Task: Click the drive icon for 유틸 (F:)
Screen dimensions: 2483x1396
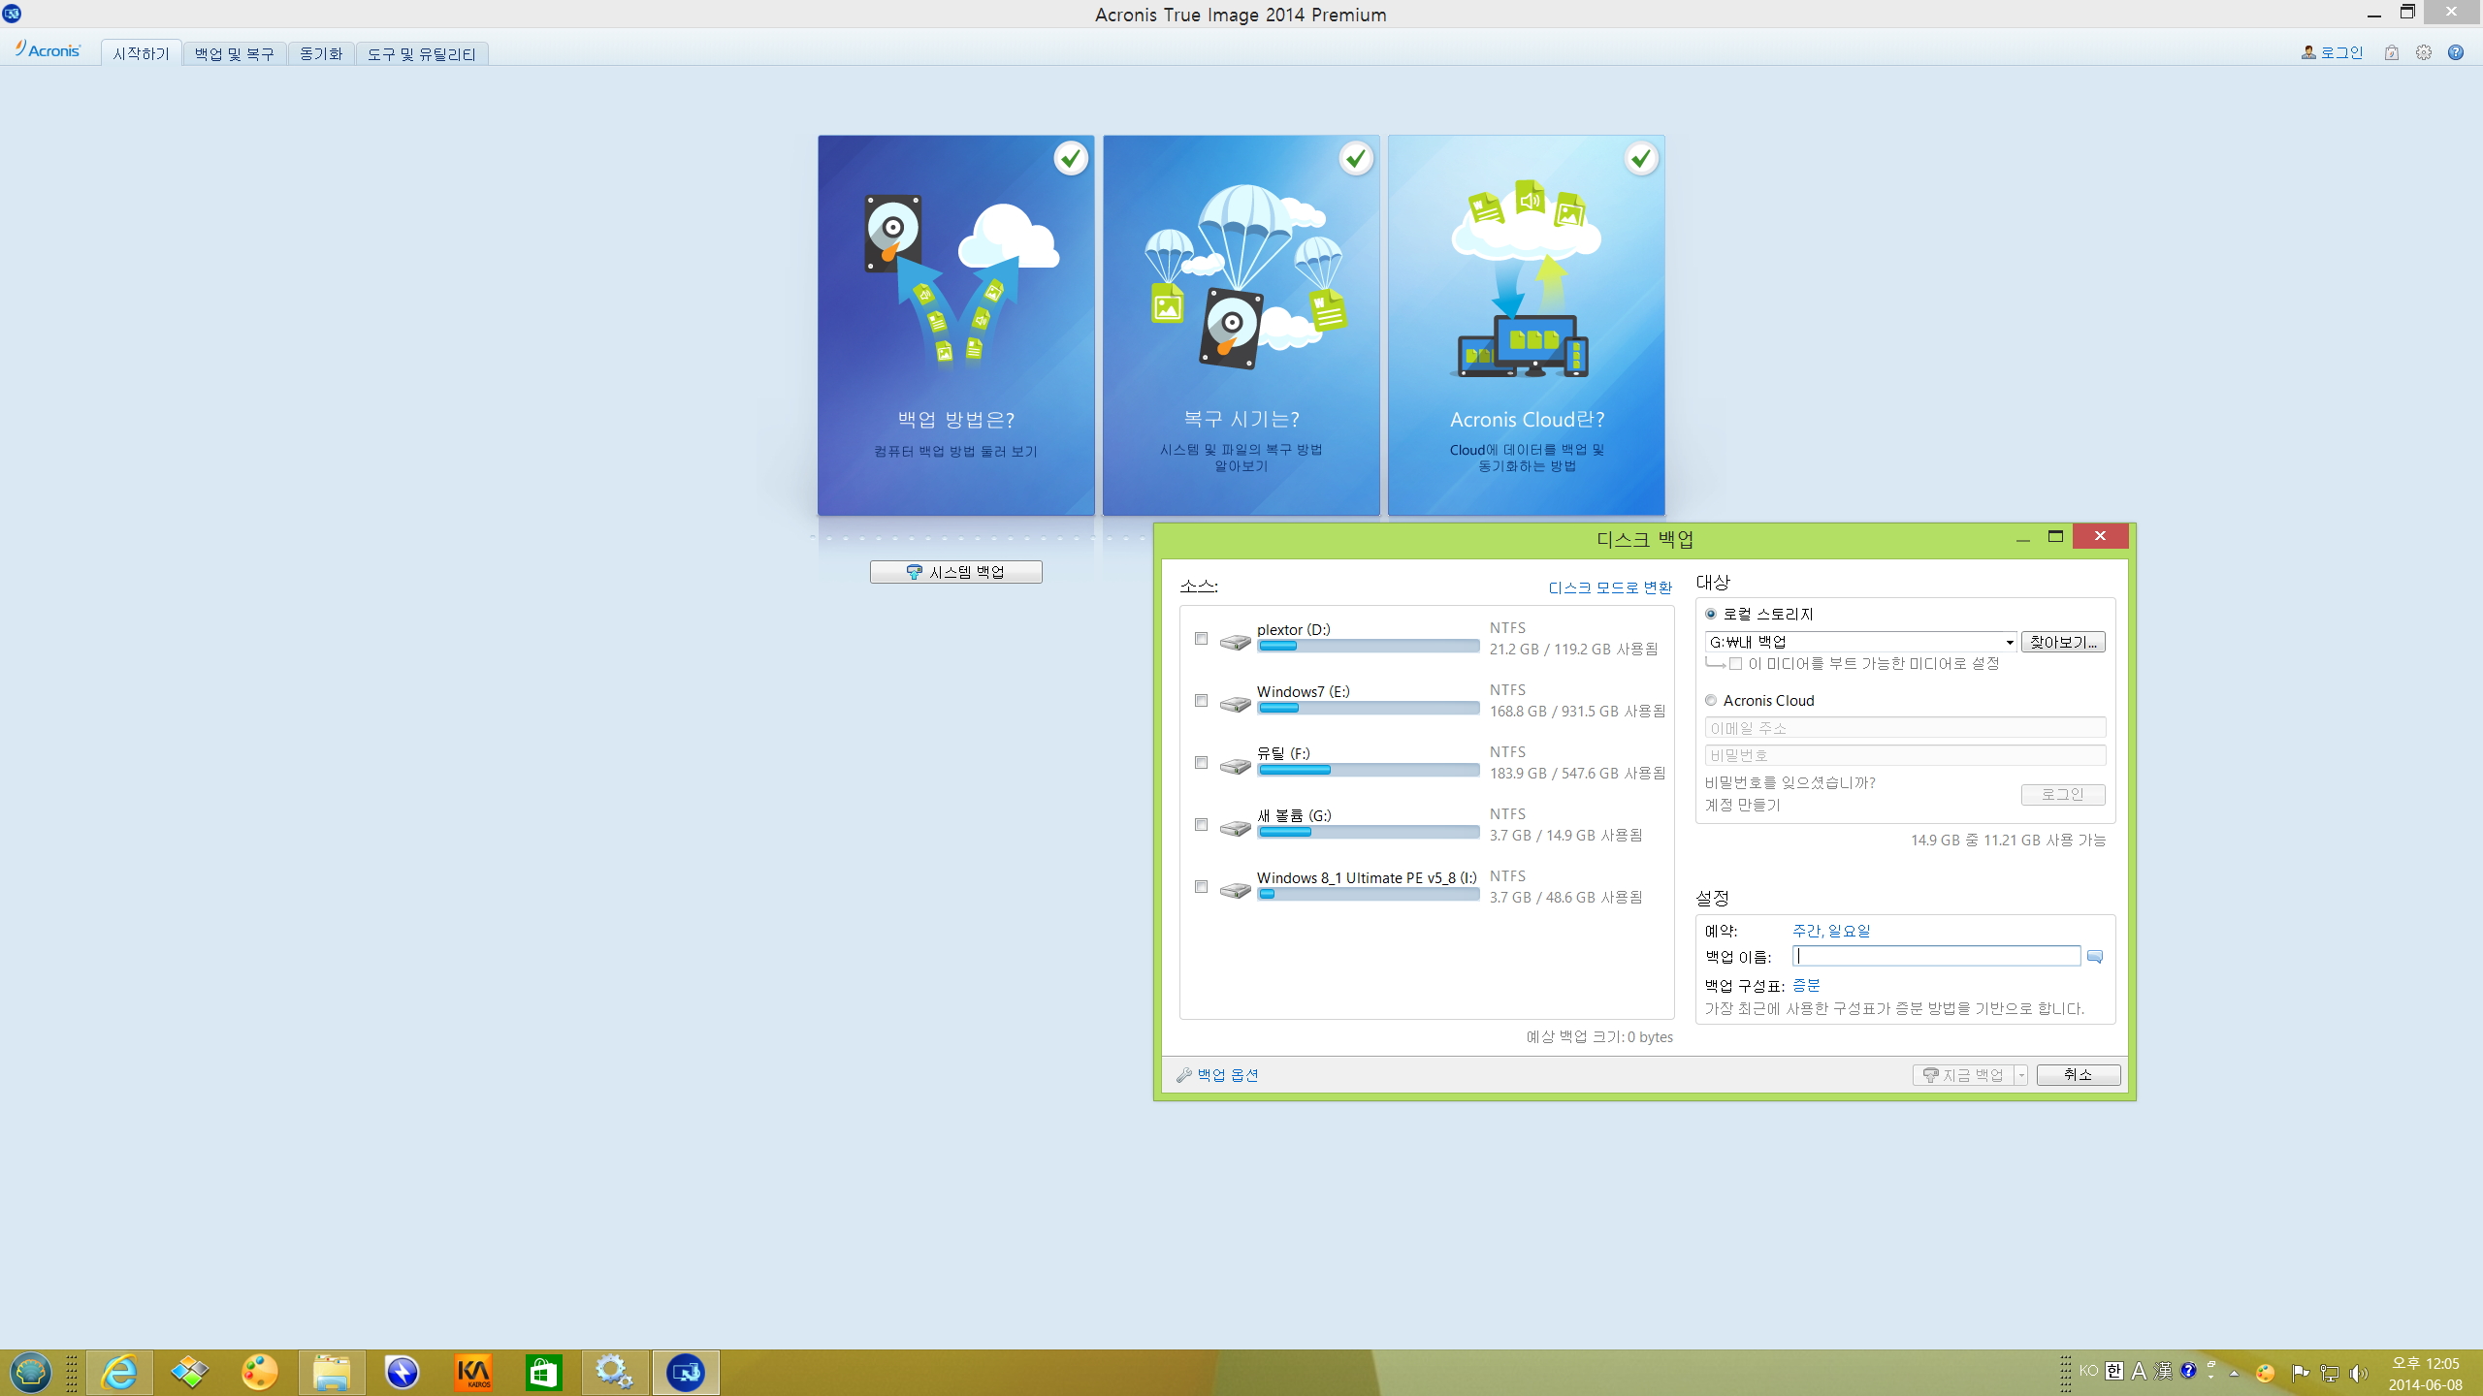Action: tap(1235, 766)
